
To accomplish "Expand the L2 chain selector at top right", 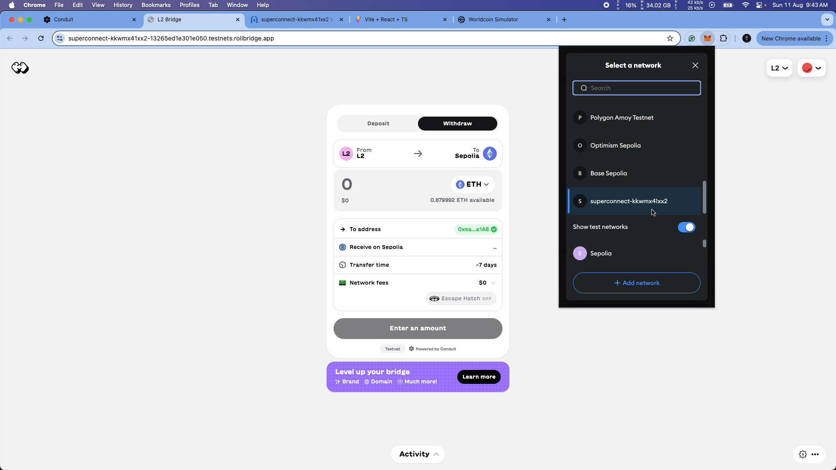I will [x=779, y=68].
